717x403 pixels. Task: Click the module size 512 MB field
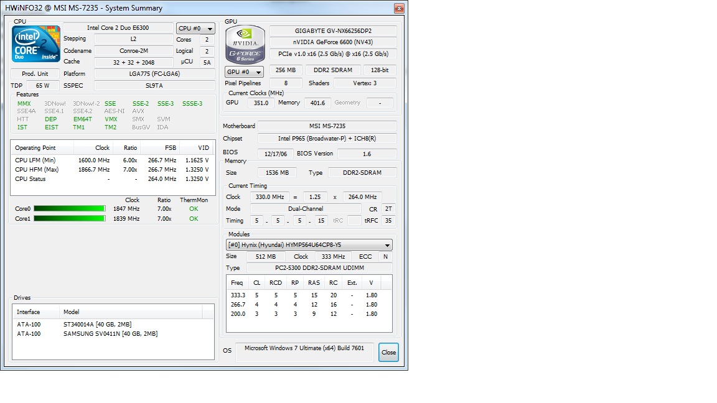[266, 257]
